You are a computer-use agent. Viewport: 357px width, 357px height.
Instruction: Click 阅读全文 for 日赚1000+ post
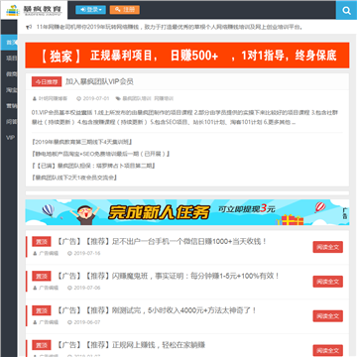click(328, 247)
